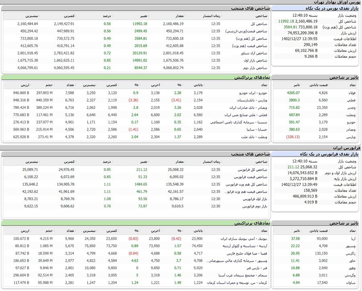362x291 pixels.
Task: Select بیوتیک - آنتی بیوتیک سازی ایران
Action: click(244, 239)
